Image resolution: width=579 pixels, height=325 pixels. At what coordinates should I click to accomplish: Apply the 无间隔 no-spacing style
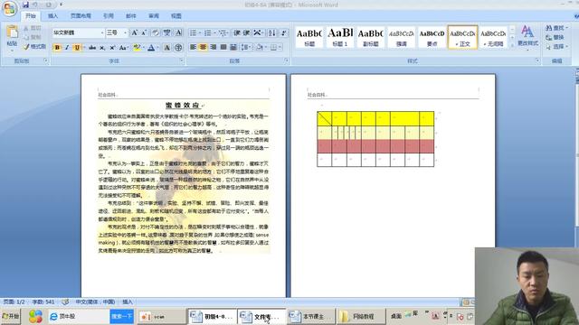[x=493, y=37]
